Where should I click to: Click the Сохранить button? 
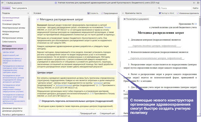93,13
